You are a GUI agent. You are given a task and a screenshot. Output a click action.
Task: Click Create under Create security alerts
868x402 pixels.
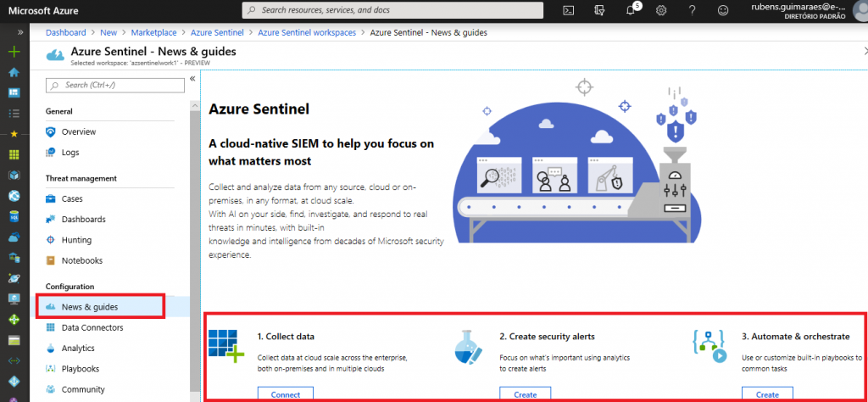click(525, 394)
